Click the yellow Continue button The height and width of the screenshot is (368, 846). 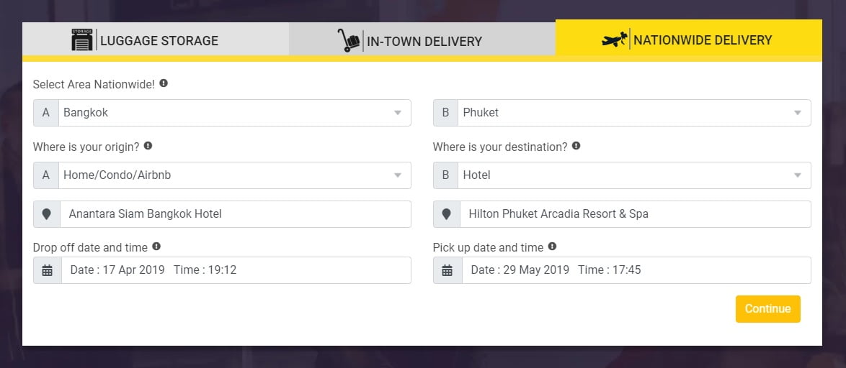767,309
